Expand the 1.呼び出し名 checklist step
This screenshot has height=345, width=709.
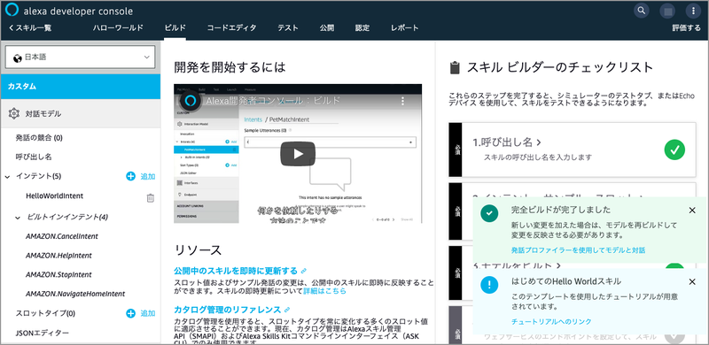click(x=507, y=142)
